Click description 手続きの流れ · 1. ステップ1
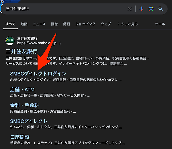This screenshot has height=149, width=172. coord(68,143)
